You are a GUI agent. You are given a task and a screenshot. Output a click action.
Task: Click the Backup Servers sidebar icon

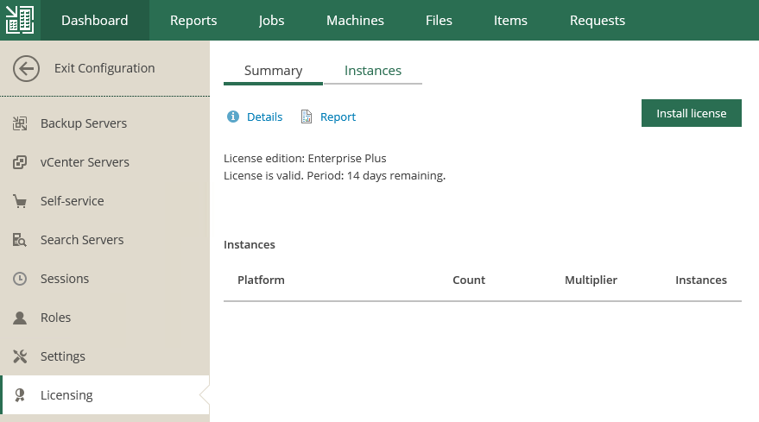tap(20, 123)
